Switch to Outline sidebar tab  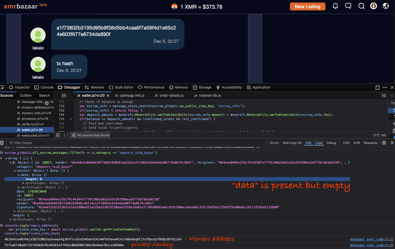(26, 96)
